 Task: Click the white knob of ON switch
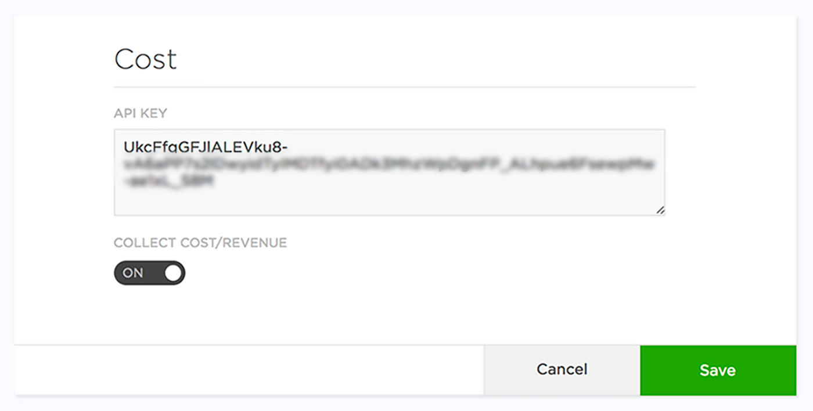coord(173,273)
